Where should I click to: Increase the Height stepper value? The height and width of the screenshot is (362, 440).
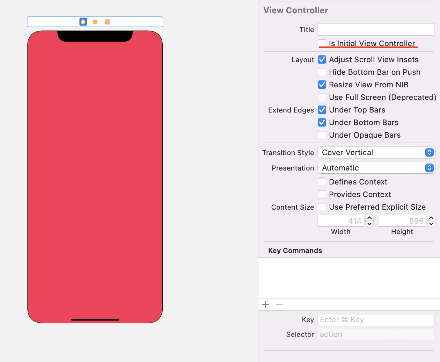point(431,218)
